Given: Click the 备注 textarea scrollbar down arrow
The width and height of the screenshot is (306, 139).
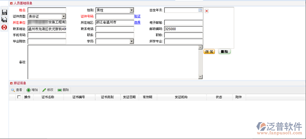Looking at the screenshot, I should [x=200, y=77].
